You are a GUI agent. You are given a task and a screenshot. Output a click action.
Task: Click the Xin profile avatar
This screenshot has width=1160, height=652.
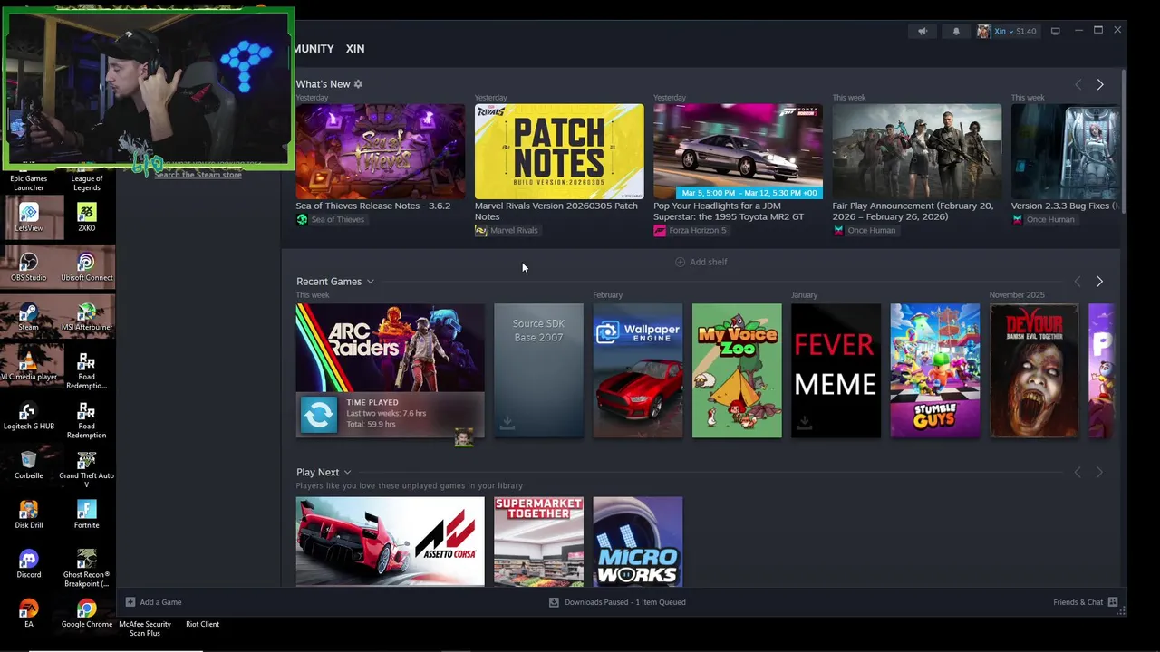pos(983,31)
